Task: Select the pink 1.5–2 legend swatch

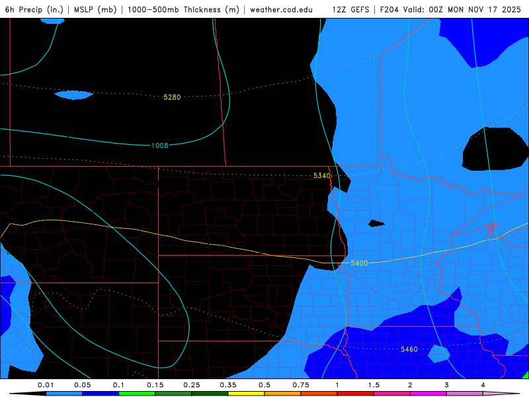Action: click(x=392, y=394)
